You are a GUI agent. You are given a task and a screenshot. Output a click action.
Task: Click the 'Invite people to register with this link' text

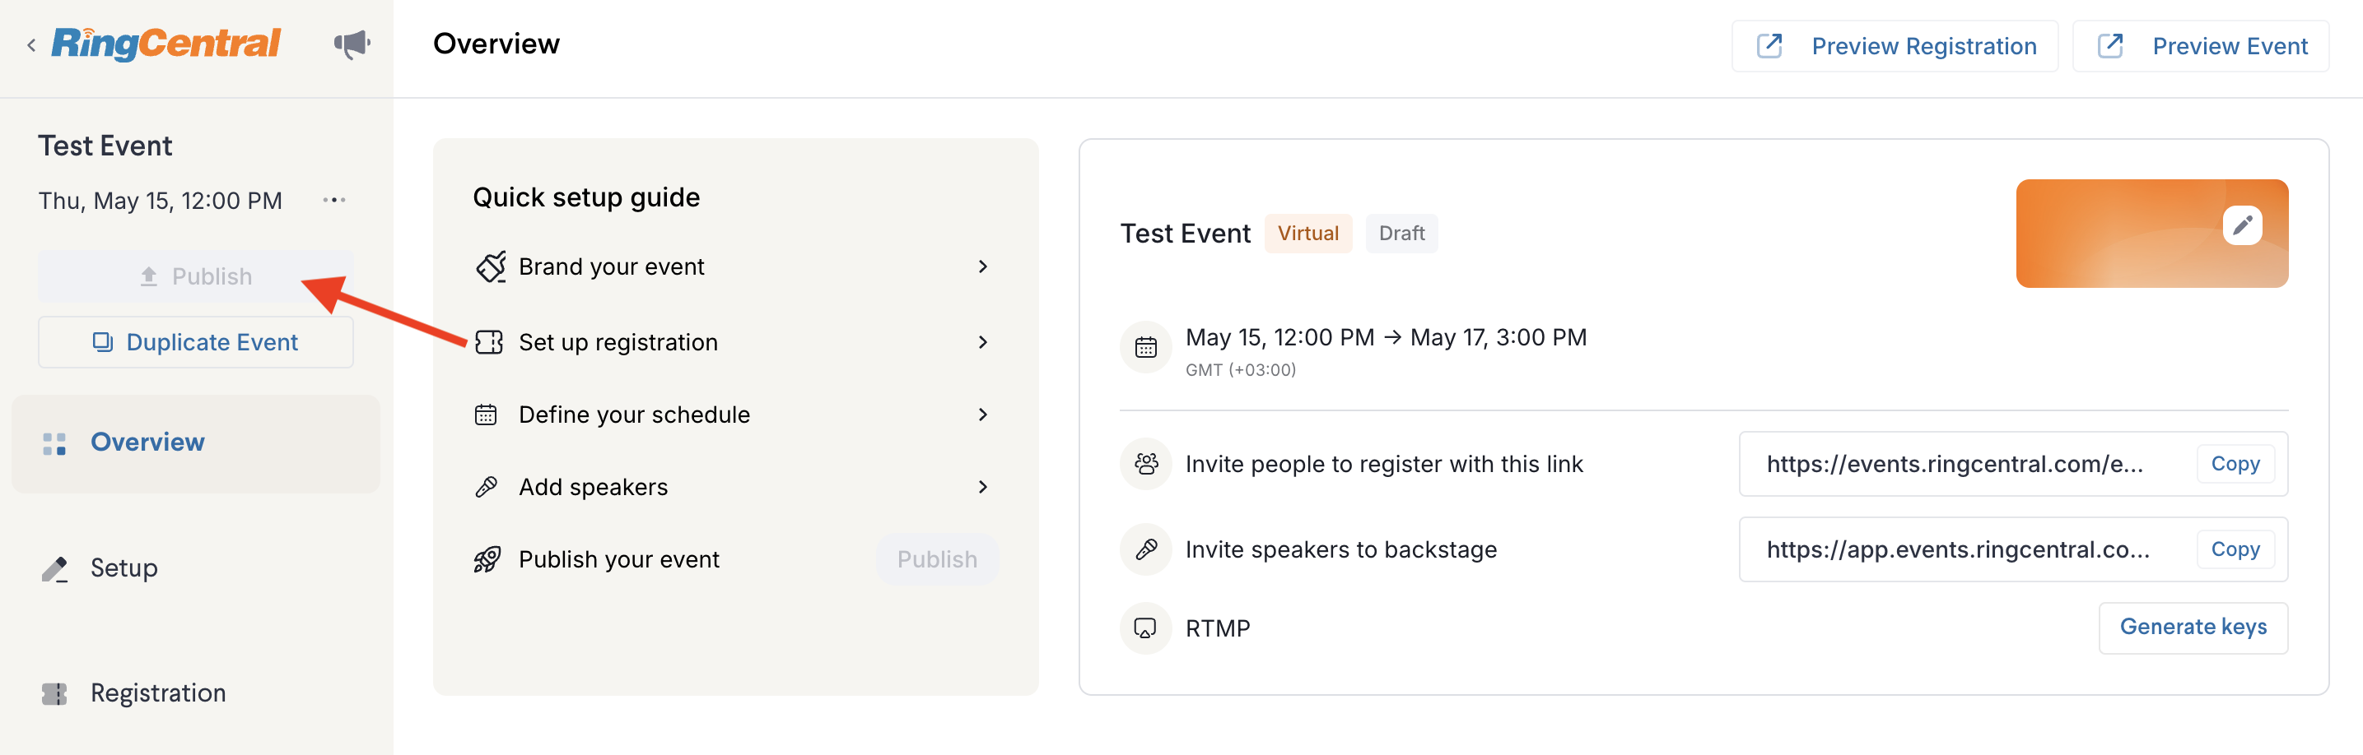[1383, 464]
